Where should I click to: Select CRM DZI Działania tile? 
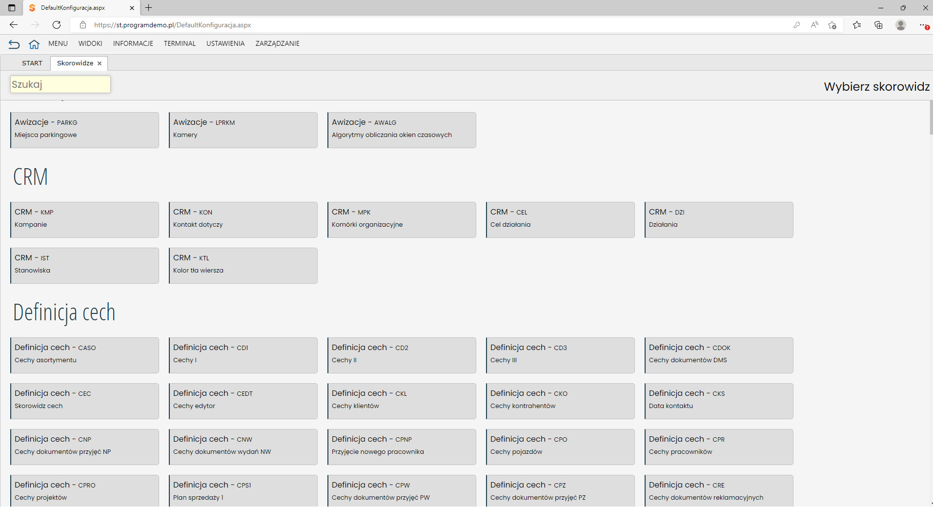click(719, 220)
